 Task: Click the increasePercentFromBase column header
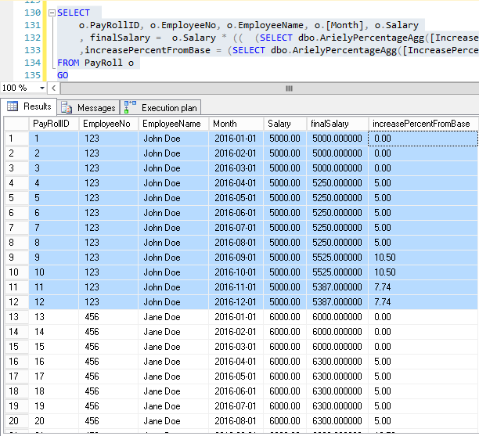(x=421, y=124)
